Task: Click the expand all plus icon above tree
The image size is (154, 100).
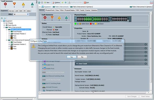Action: coord(2,18)
